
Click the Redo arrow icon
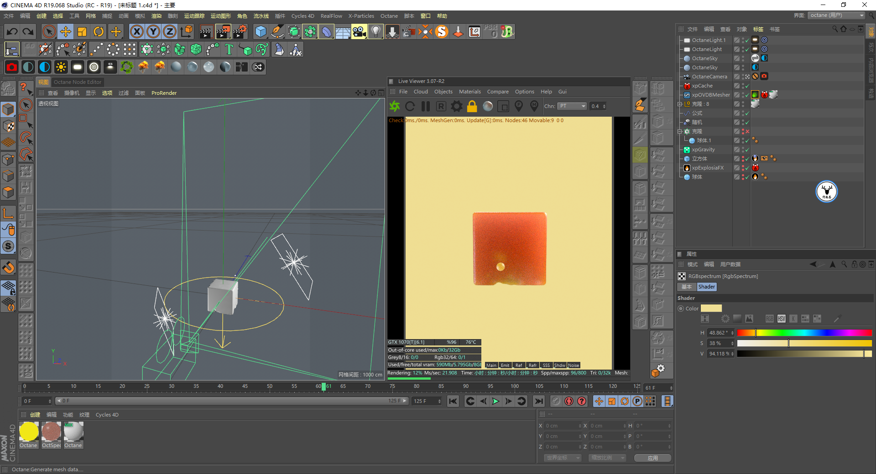[x=28, y=31]
